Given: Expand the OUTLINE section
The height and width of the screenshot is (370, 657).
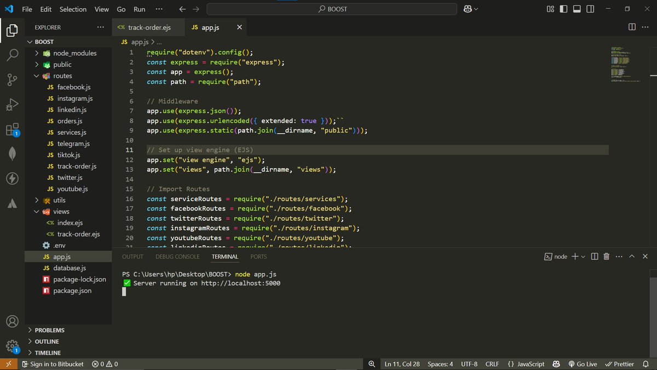Looking at the screenshot, I should point(68,341).
